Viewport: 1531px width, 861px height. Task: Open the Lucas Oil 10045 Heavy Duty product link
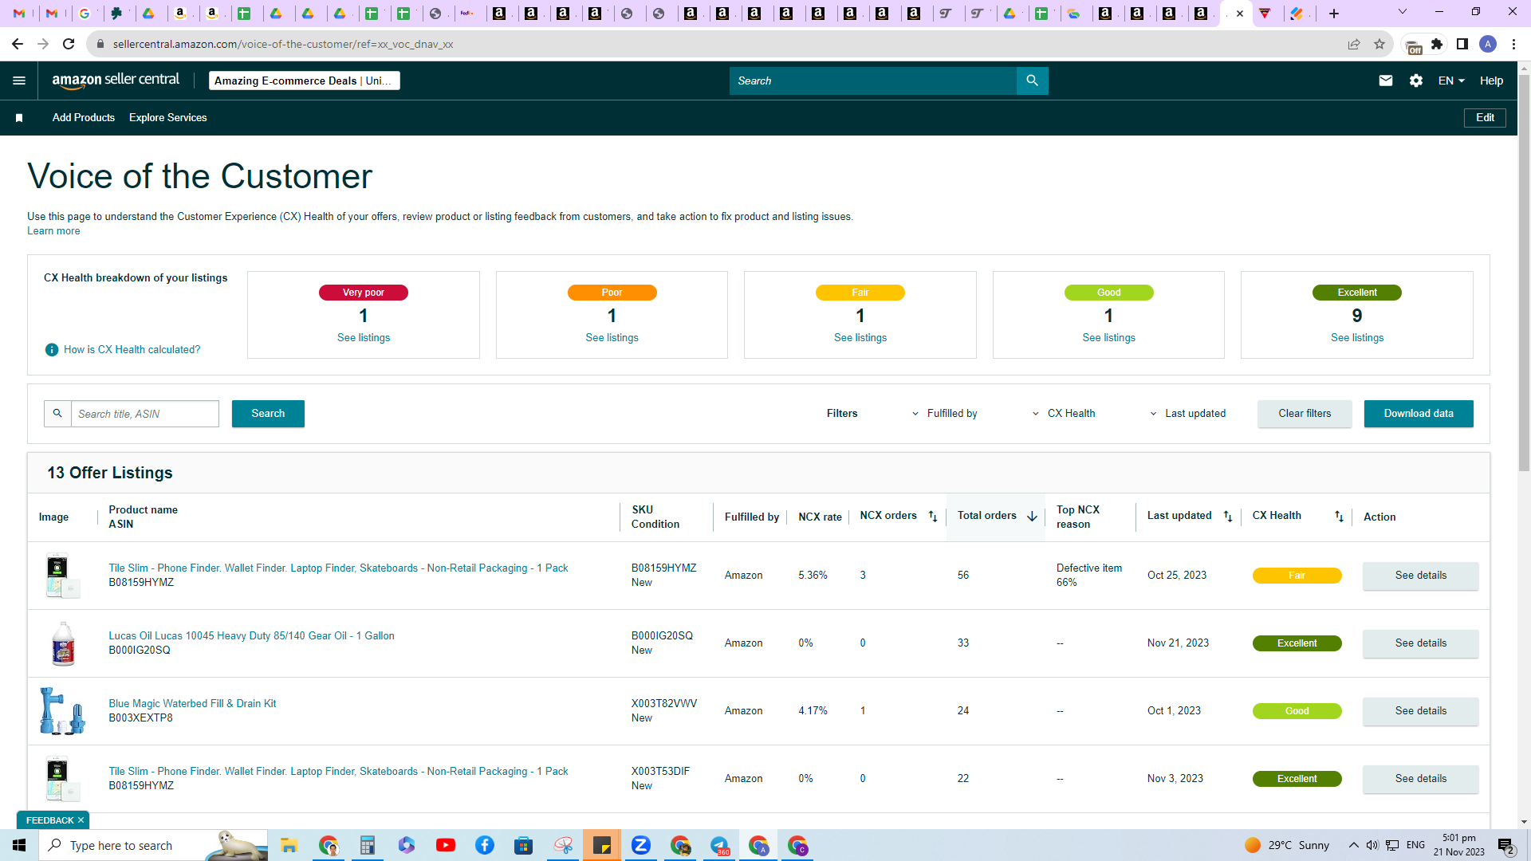[x=251, y=636]
